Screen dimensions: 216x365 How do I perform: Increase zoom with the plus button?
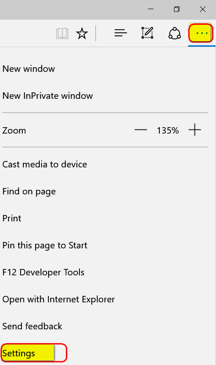[195, 129]
